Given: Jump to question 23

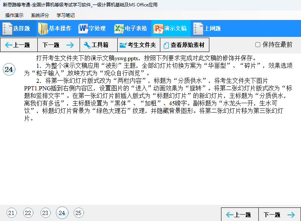Looking at the screenshot, I should click(x=45, y=213).
